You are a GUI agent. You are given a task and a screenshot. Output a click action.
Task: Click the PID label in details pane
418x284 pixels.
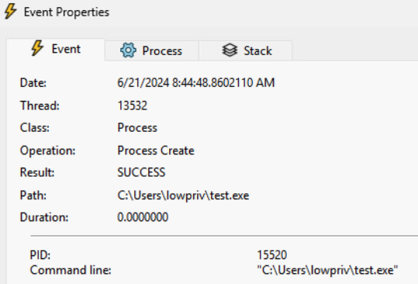40,255
